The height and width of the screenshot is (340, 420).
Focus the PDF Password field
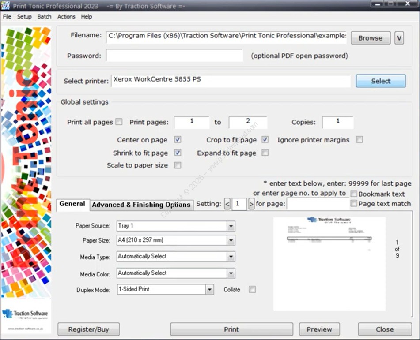point(174,56)
